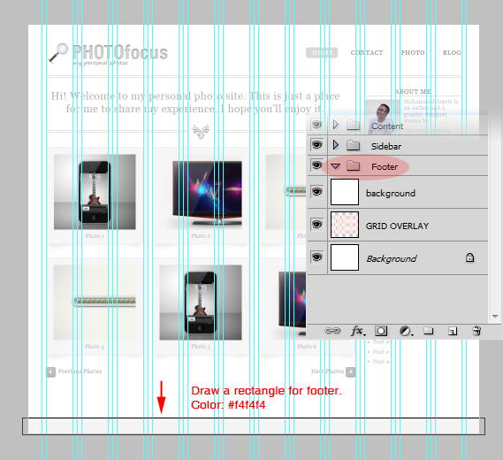Viewport: 503px width, 460px height.
Task: Open the fx layer style menu
Action: coord(358,331)
